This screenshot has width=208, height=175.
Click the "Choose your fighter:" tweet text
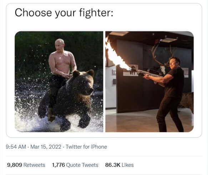[64, 13]
